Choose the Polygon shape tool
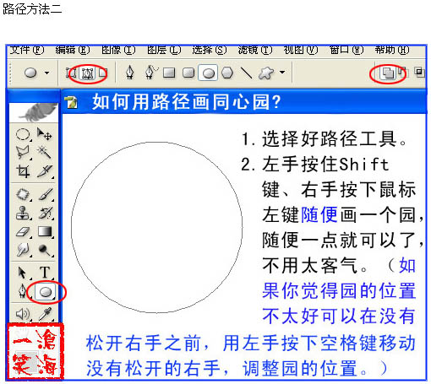 (227, 73)
